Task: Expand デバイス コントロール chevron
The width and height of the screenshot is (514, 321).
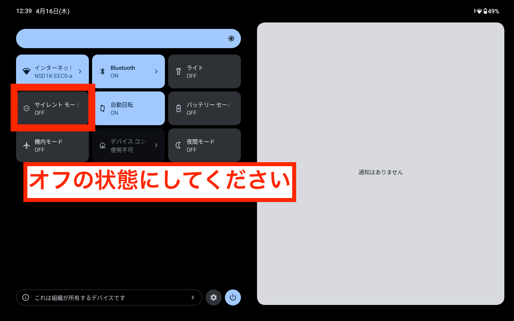Action: coord(156,145)
